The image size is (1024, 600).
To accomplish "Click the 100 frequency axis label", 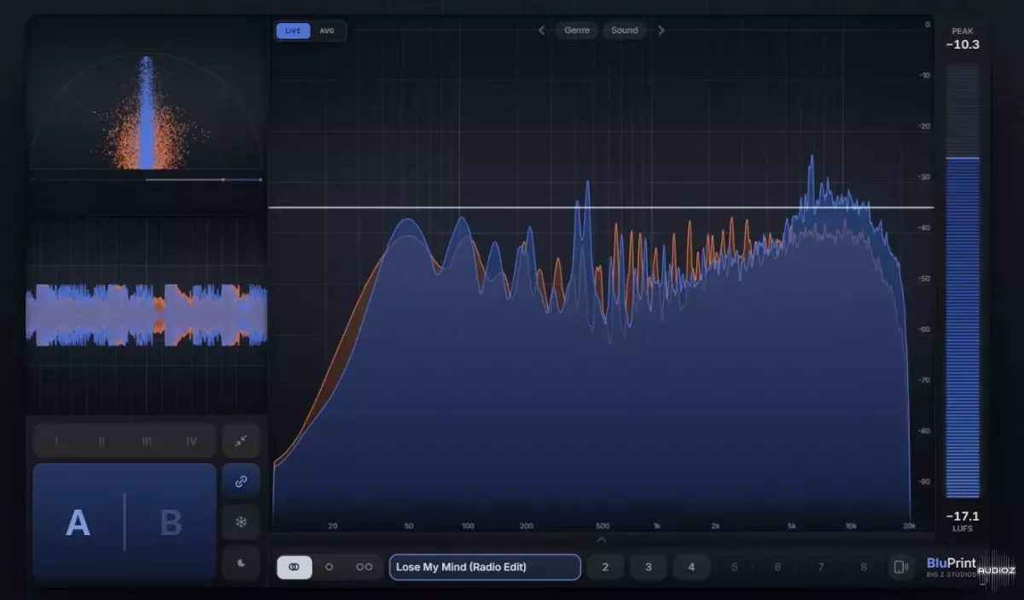I will [x=468, y=526].
